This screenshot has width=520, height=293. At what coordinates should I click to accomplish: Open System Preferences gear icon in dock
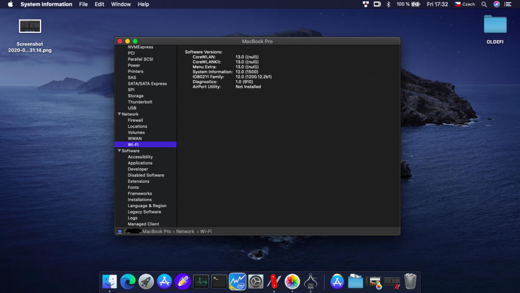tap(256, 282)
